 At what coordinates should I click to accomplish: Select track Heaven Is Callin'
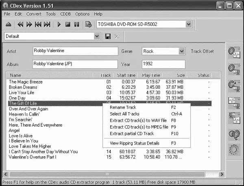click(x=24, y=114)
